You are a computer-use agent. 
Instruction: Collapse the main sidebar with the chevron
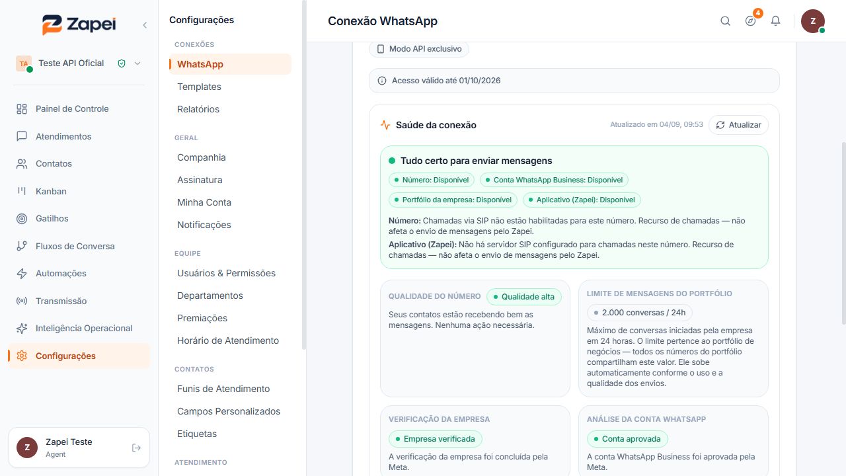(145, 25)
